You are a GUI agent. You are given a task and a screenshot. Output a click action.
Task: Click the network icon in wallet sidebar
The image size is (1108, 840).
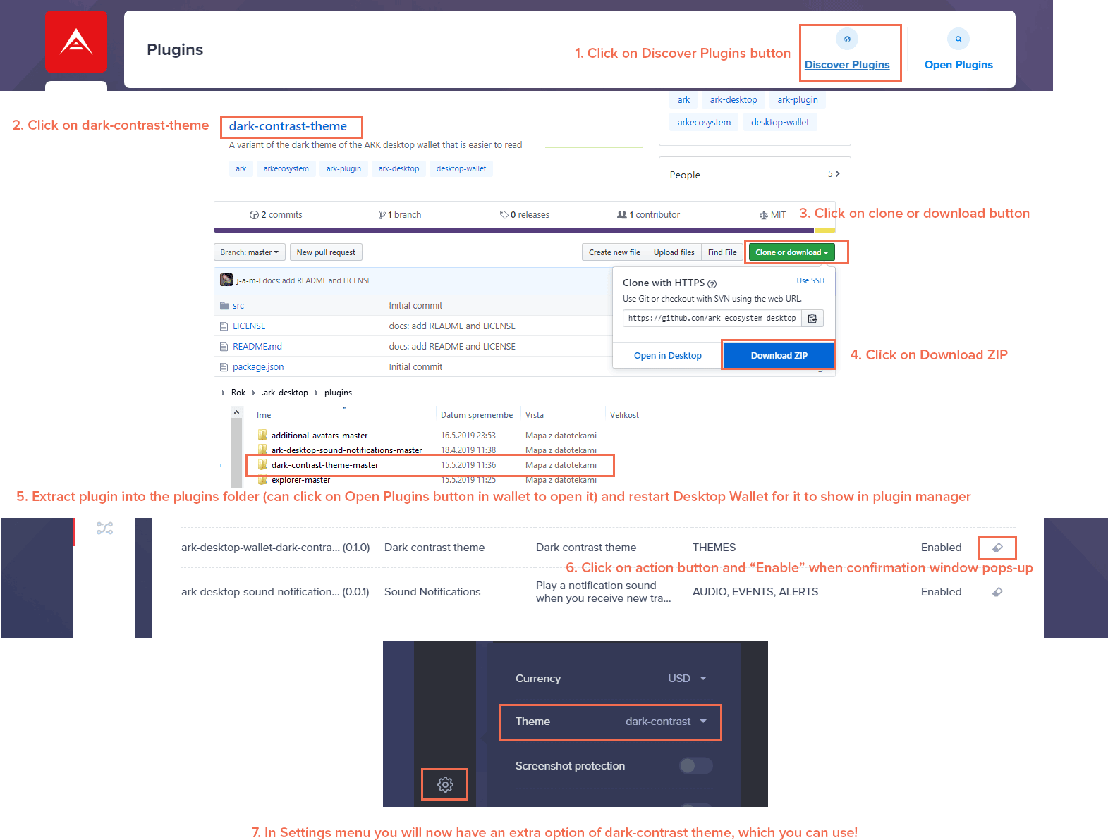(104, 529)
